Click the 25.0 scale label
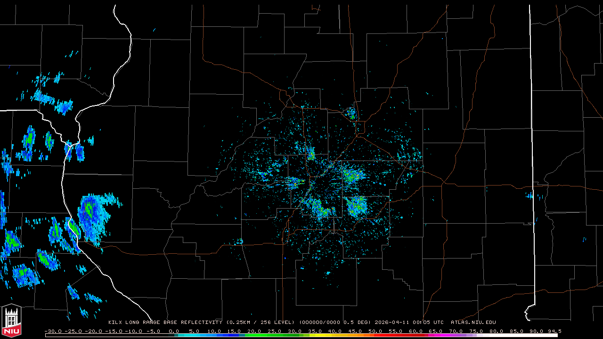This screenshot has width=603, height=339. click(275, 331)
